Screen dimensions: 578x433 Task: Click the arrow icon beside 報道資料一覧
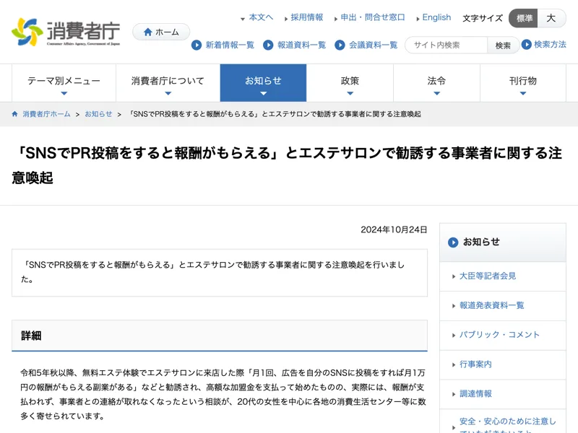pos(268,45)
